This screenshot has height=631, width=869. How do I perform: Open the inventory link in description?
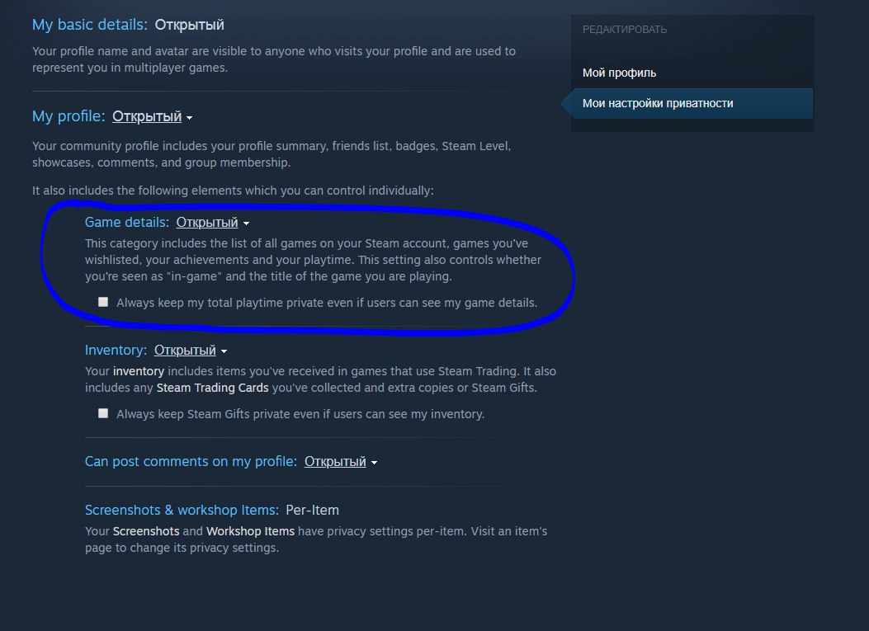(x=139, y=371)
